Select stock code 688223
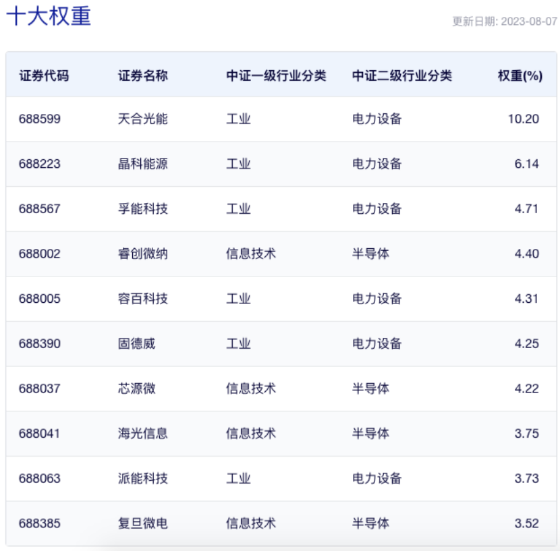This screenshot has width=560, height=551. click(x=40, y=164)
